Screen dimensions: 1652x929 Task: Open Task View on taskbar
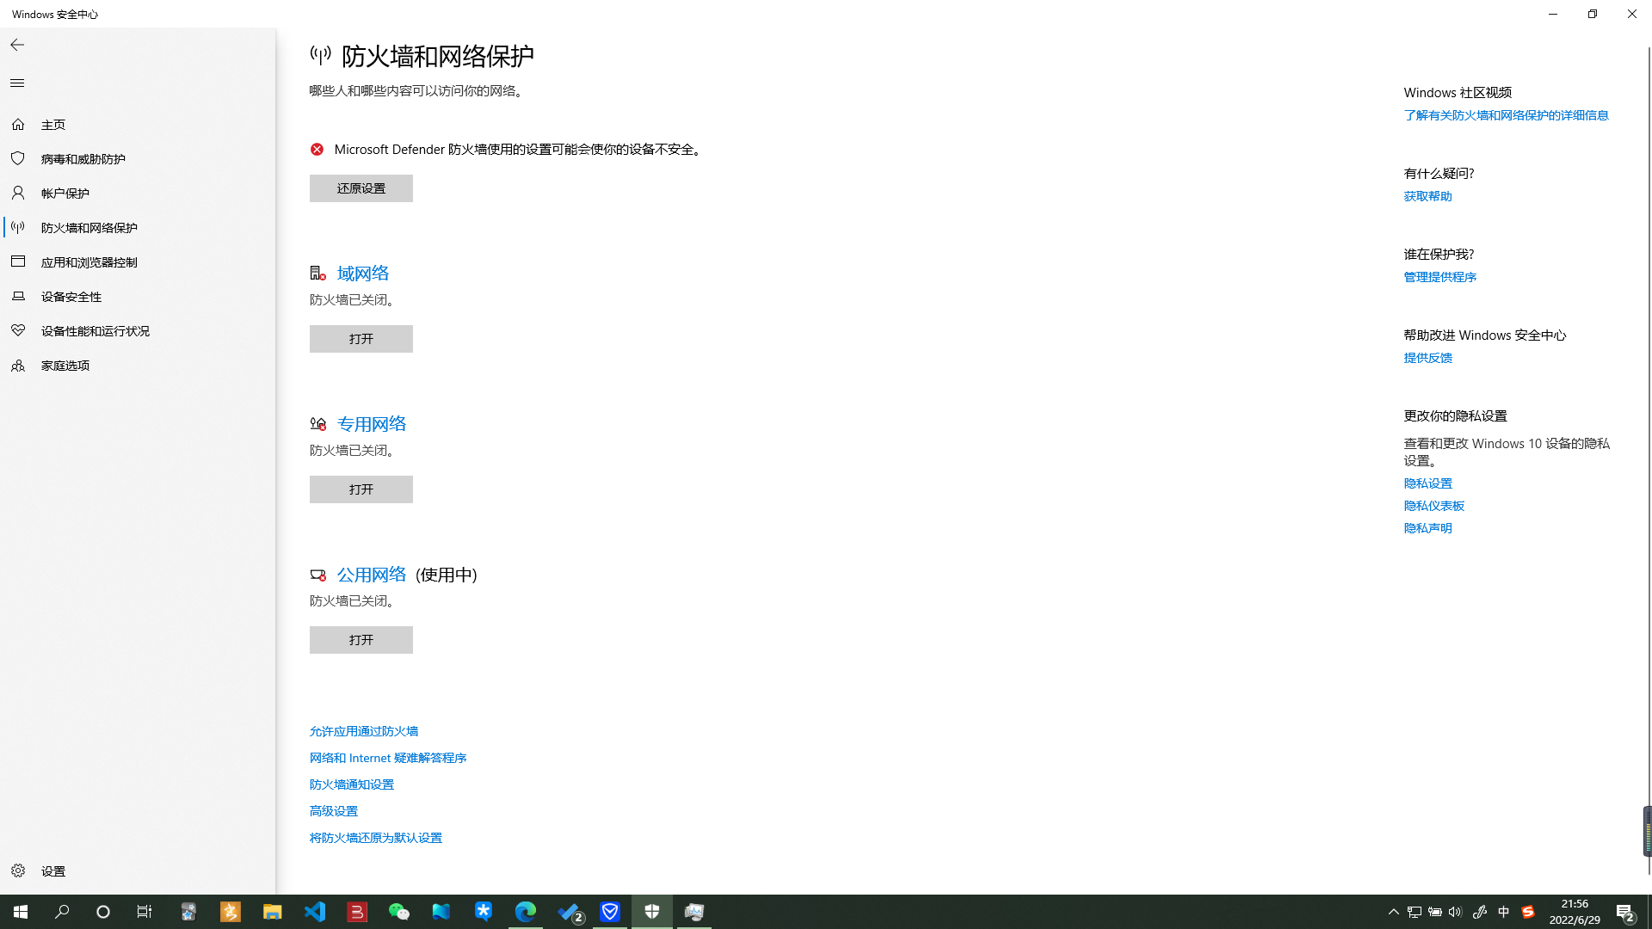tap(145, 912)
